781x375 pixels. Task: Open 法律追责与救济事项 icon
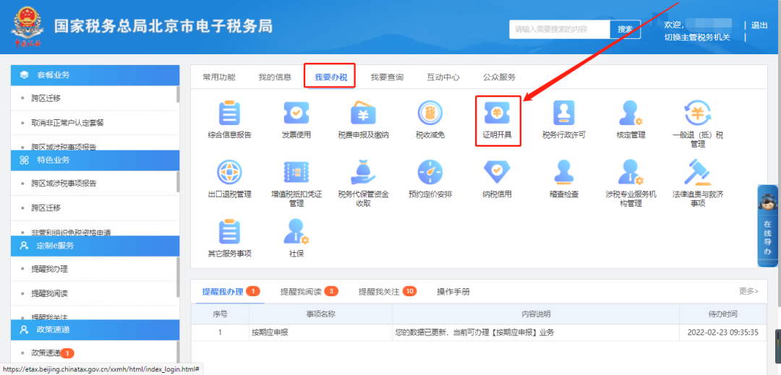[x=697, y=172]
